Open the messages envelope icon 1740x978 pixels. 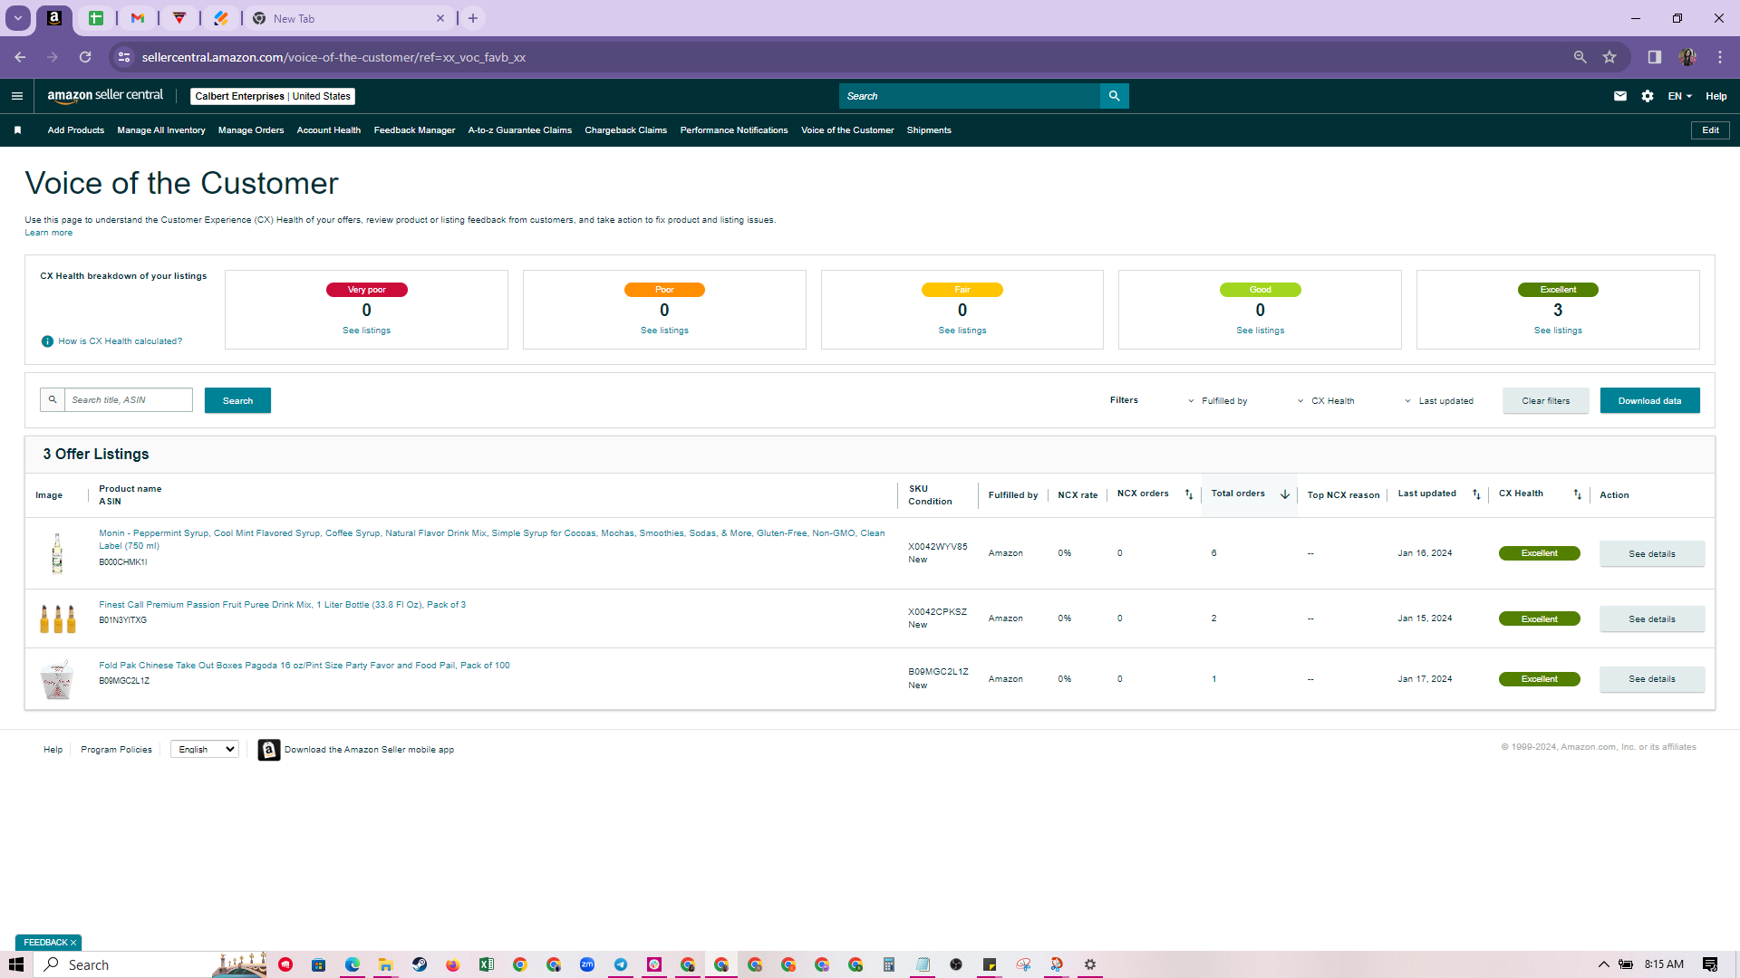point(1620,96)
